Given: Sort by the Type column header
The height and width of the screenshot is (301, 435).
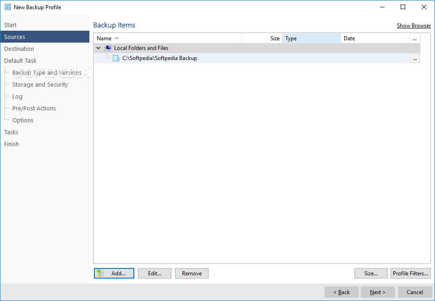Looking at the screenshot, I should (x=311, y=38).
